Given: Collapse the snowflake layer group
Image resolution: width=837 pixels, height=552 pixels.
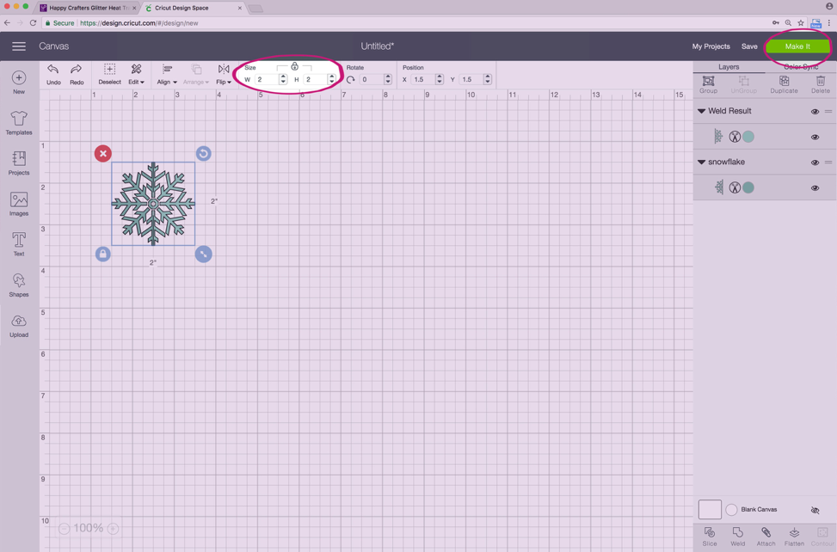Looking at the screenshot, I should point(701,162).
